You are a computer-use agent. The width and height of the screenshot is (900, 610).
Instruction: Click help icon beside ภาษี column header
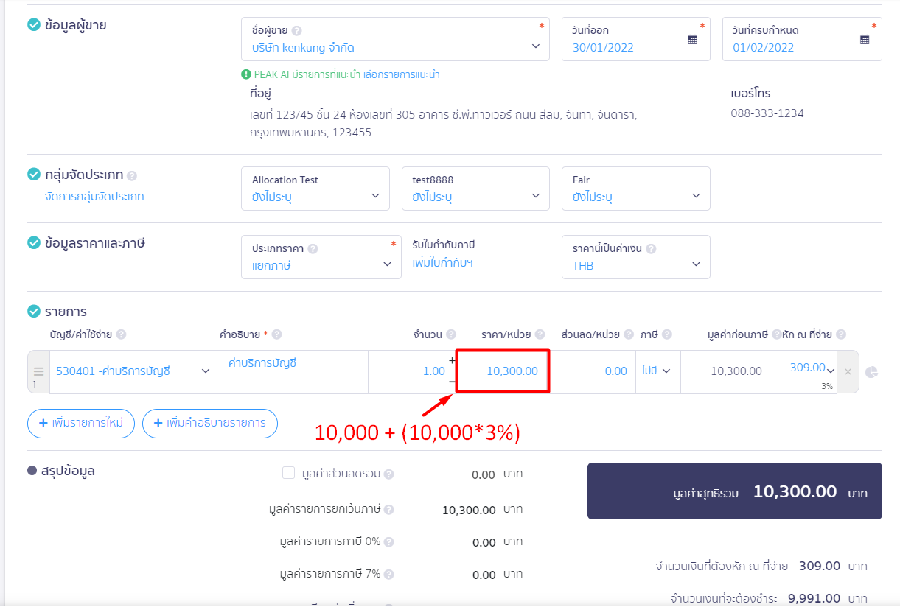click(667, 334)
